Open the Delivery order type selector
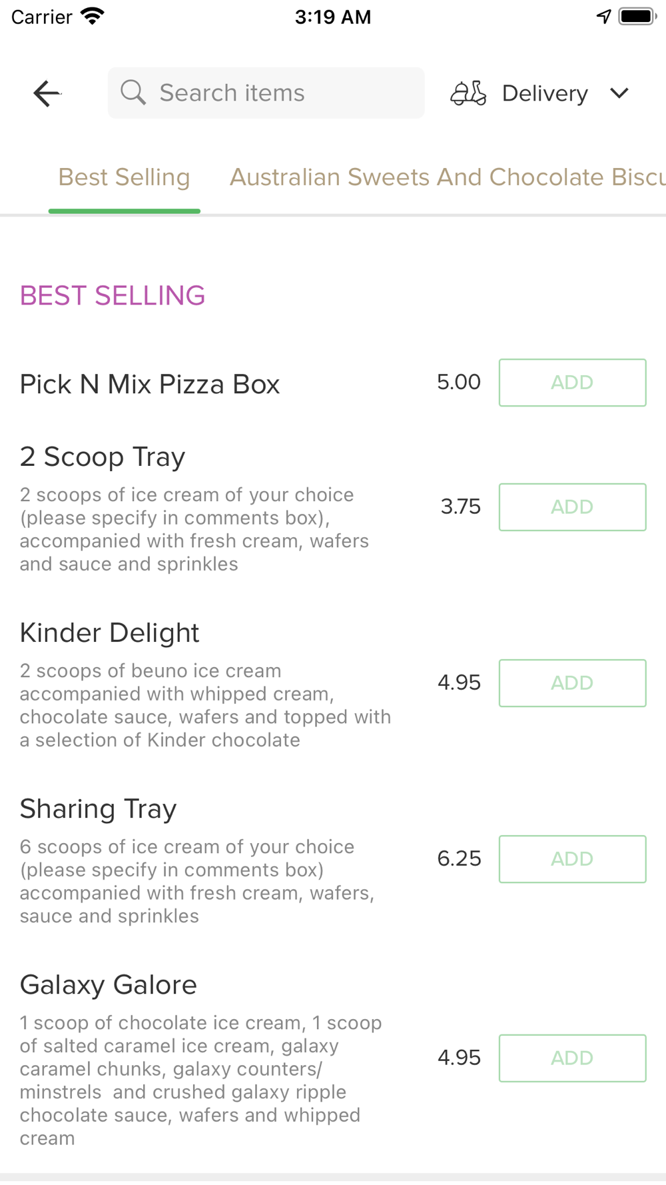 541,93
